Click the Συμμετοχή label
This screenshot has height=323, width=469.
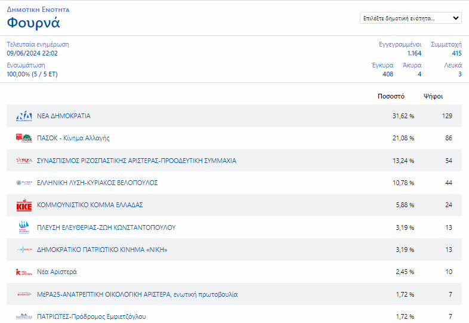click(446, 44)
